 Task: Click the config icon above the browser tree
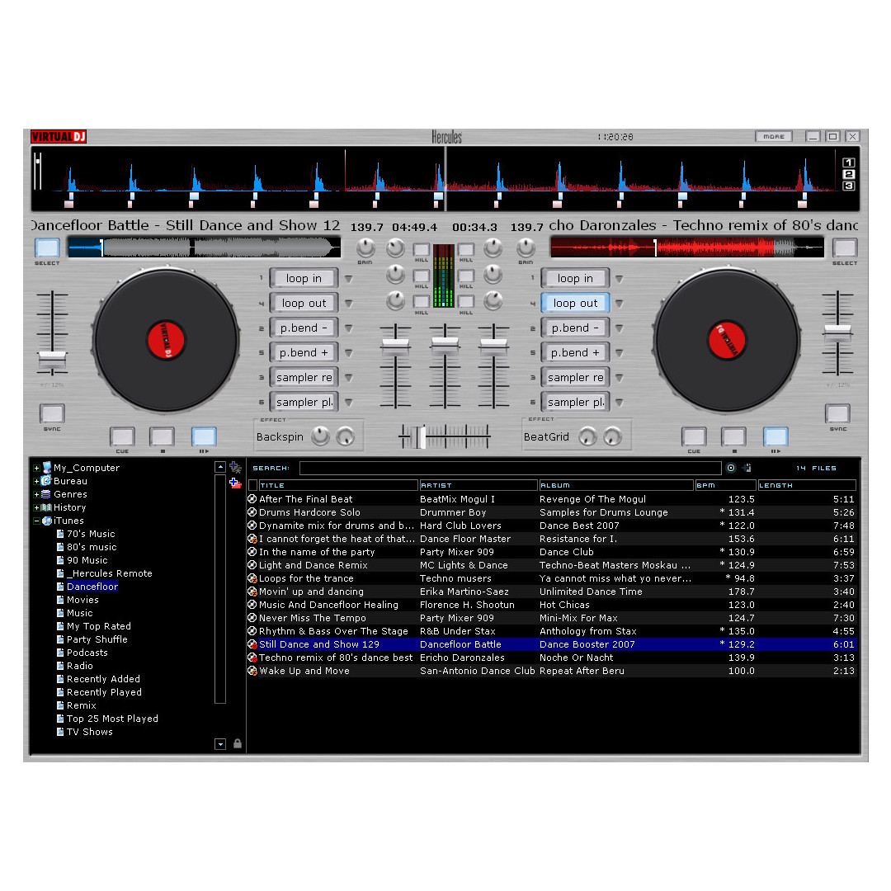click(x=235, y=468)
